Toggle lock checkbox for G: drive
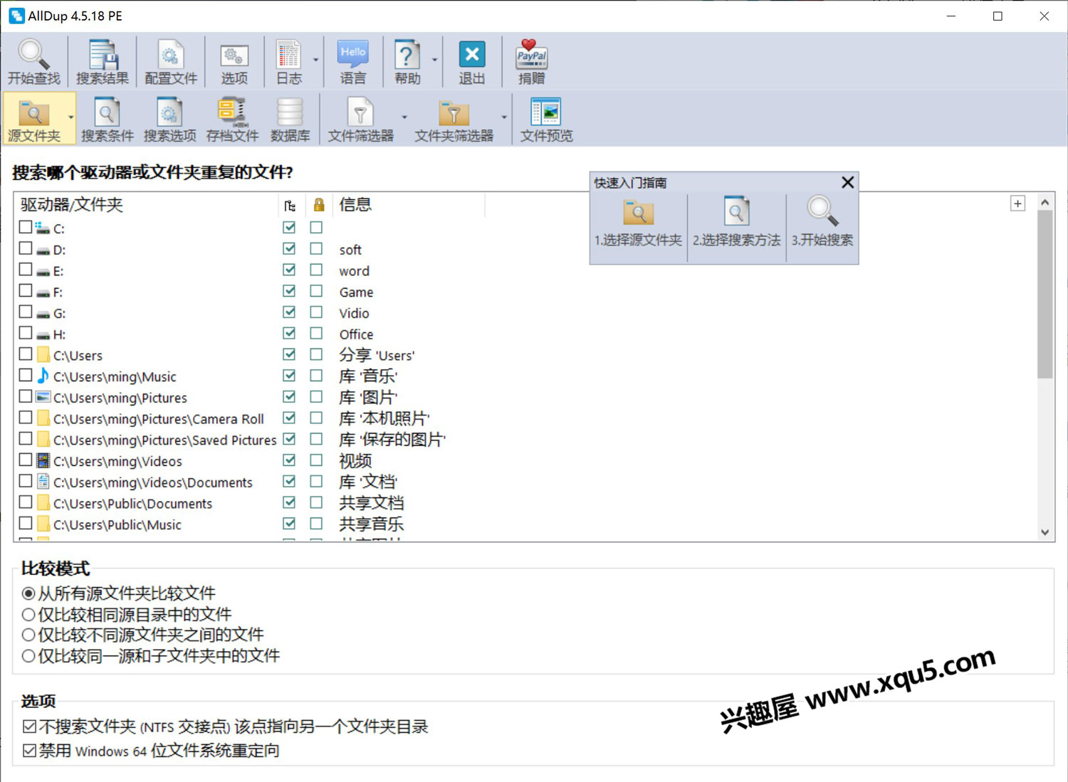Viewport: 1068px width, 782px height. point(316,312)
